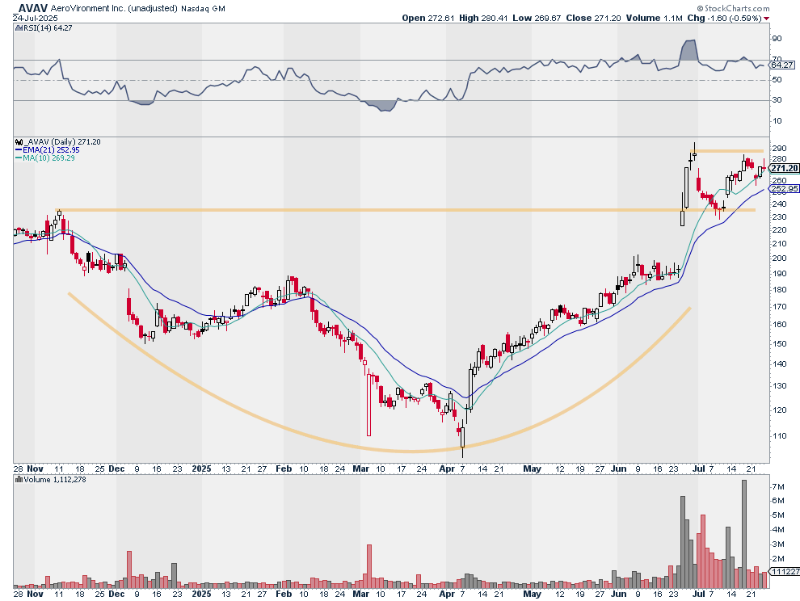Click the _AVAV (Daily) 271.20 legend label
Screen dimensions: 800x601
click(x=62, y=142)
